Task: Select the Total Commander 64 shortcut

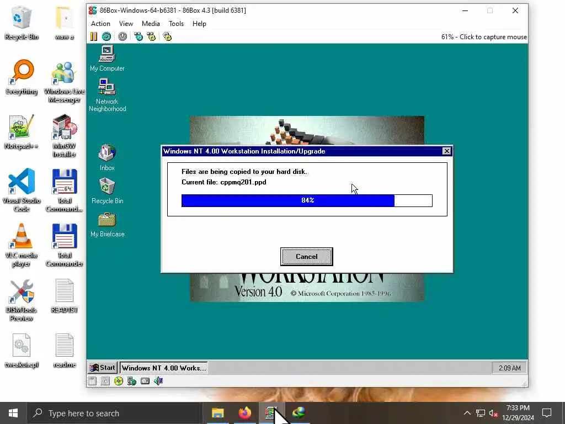Action: click(x=64, y=190)
